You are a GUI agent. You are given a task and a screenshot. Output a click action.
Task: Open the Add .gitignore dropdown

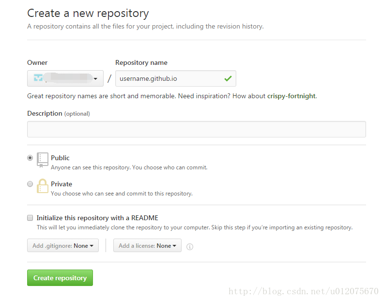pyautogui.click(x=62, y=245)
